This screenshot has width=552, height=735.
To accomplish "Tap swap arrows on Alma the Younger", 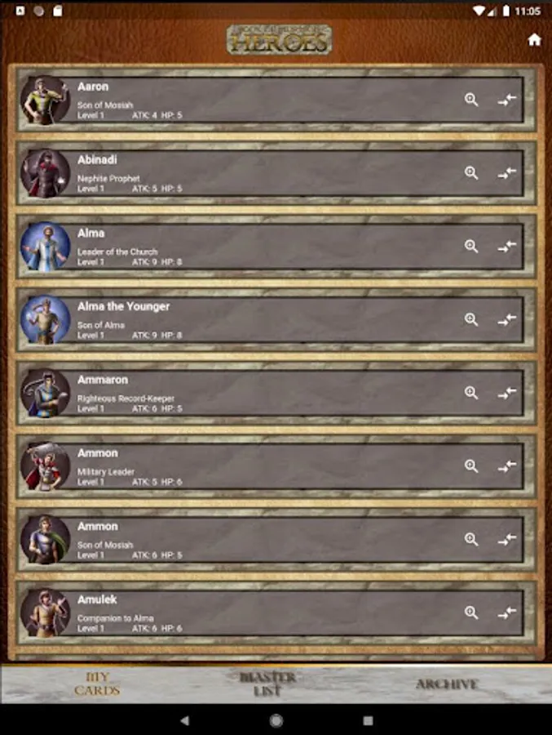I will click(x=507, y=319).
